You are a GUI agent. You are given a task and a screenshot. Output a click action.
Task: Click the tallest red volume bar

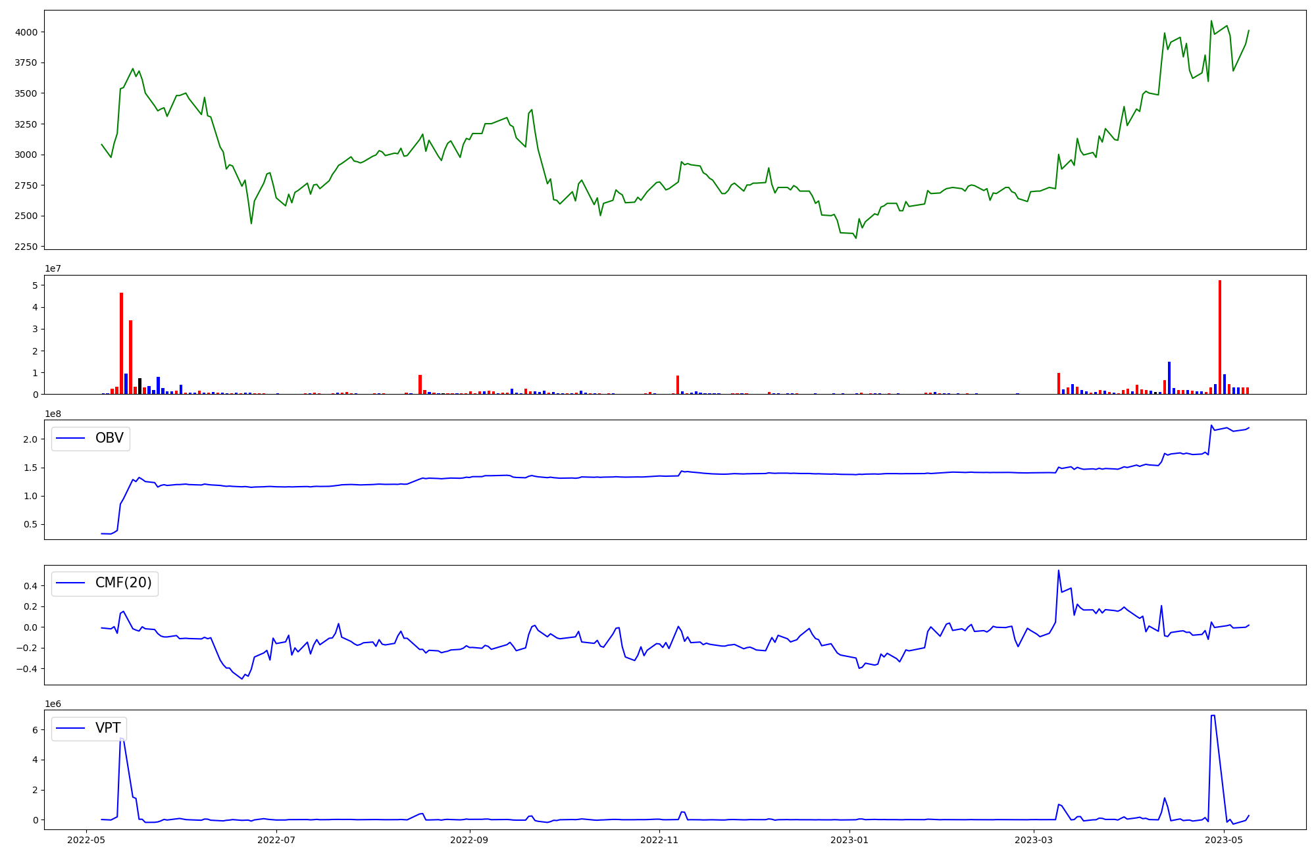1219,337
